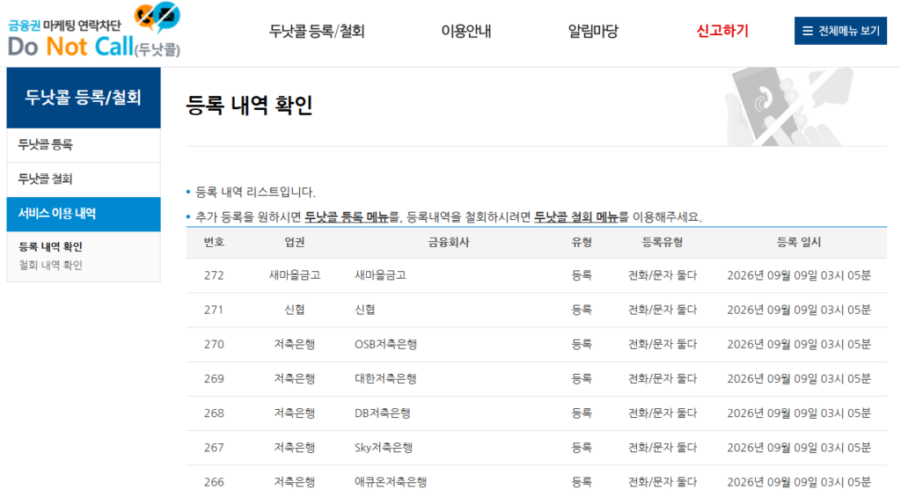Image resolution: width=901 pixels, height=497 pixels.
Task: Click row number 269
Action: 214,379
